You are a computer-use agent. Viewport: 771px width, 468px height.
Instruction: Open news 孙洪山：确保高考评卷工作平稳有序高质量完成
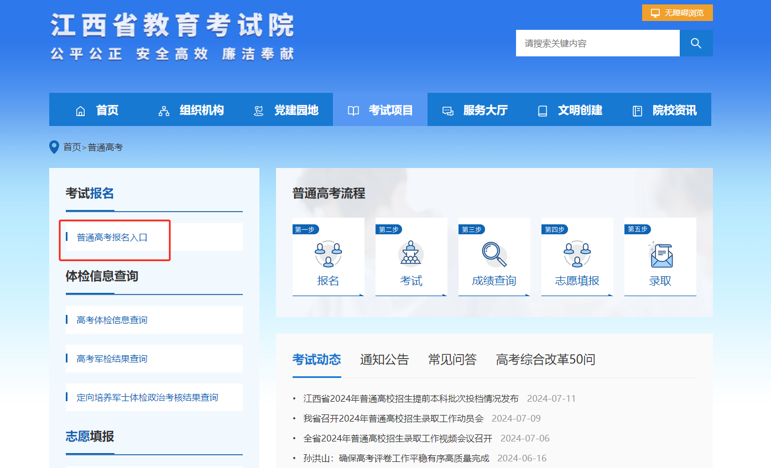click(397, 458)
